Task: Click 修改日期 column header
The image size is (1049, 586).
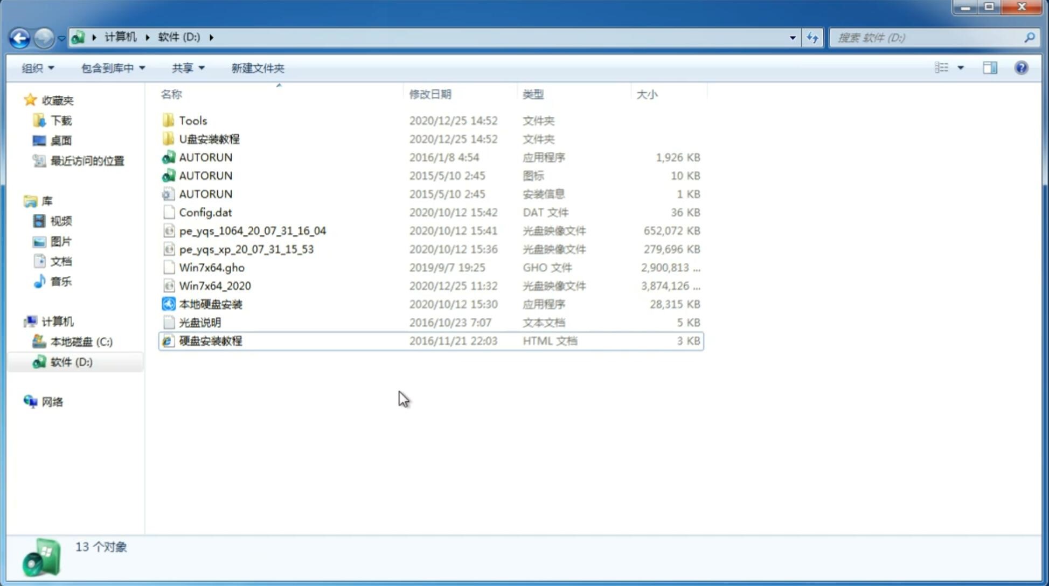Action: point(430,94)
